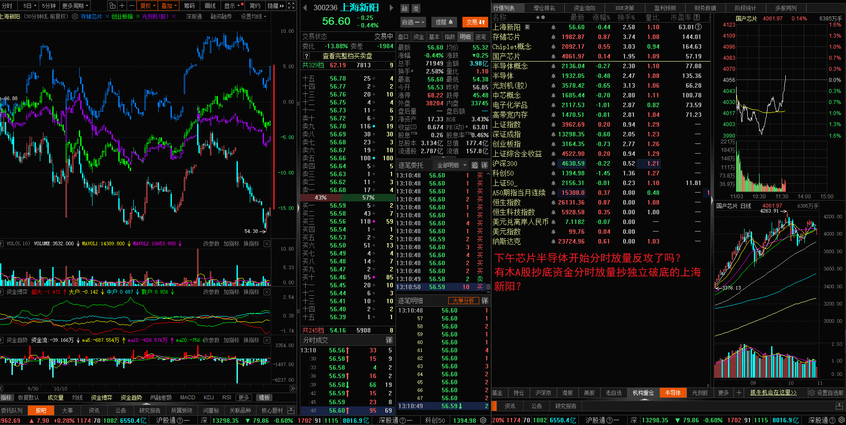Remove 存储芯片 overlay with its X
The image size is (846, 425).
(107, 16)
